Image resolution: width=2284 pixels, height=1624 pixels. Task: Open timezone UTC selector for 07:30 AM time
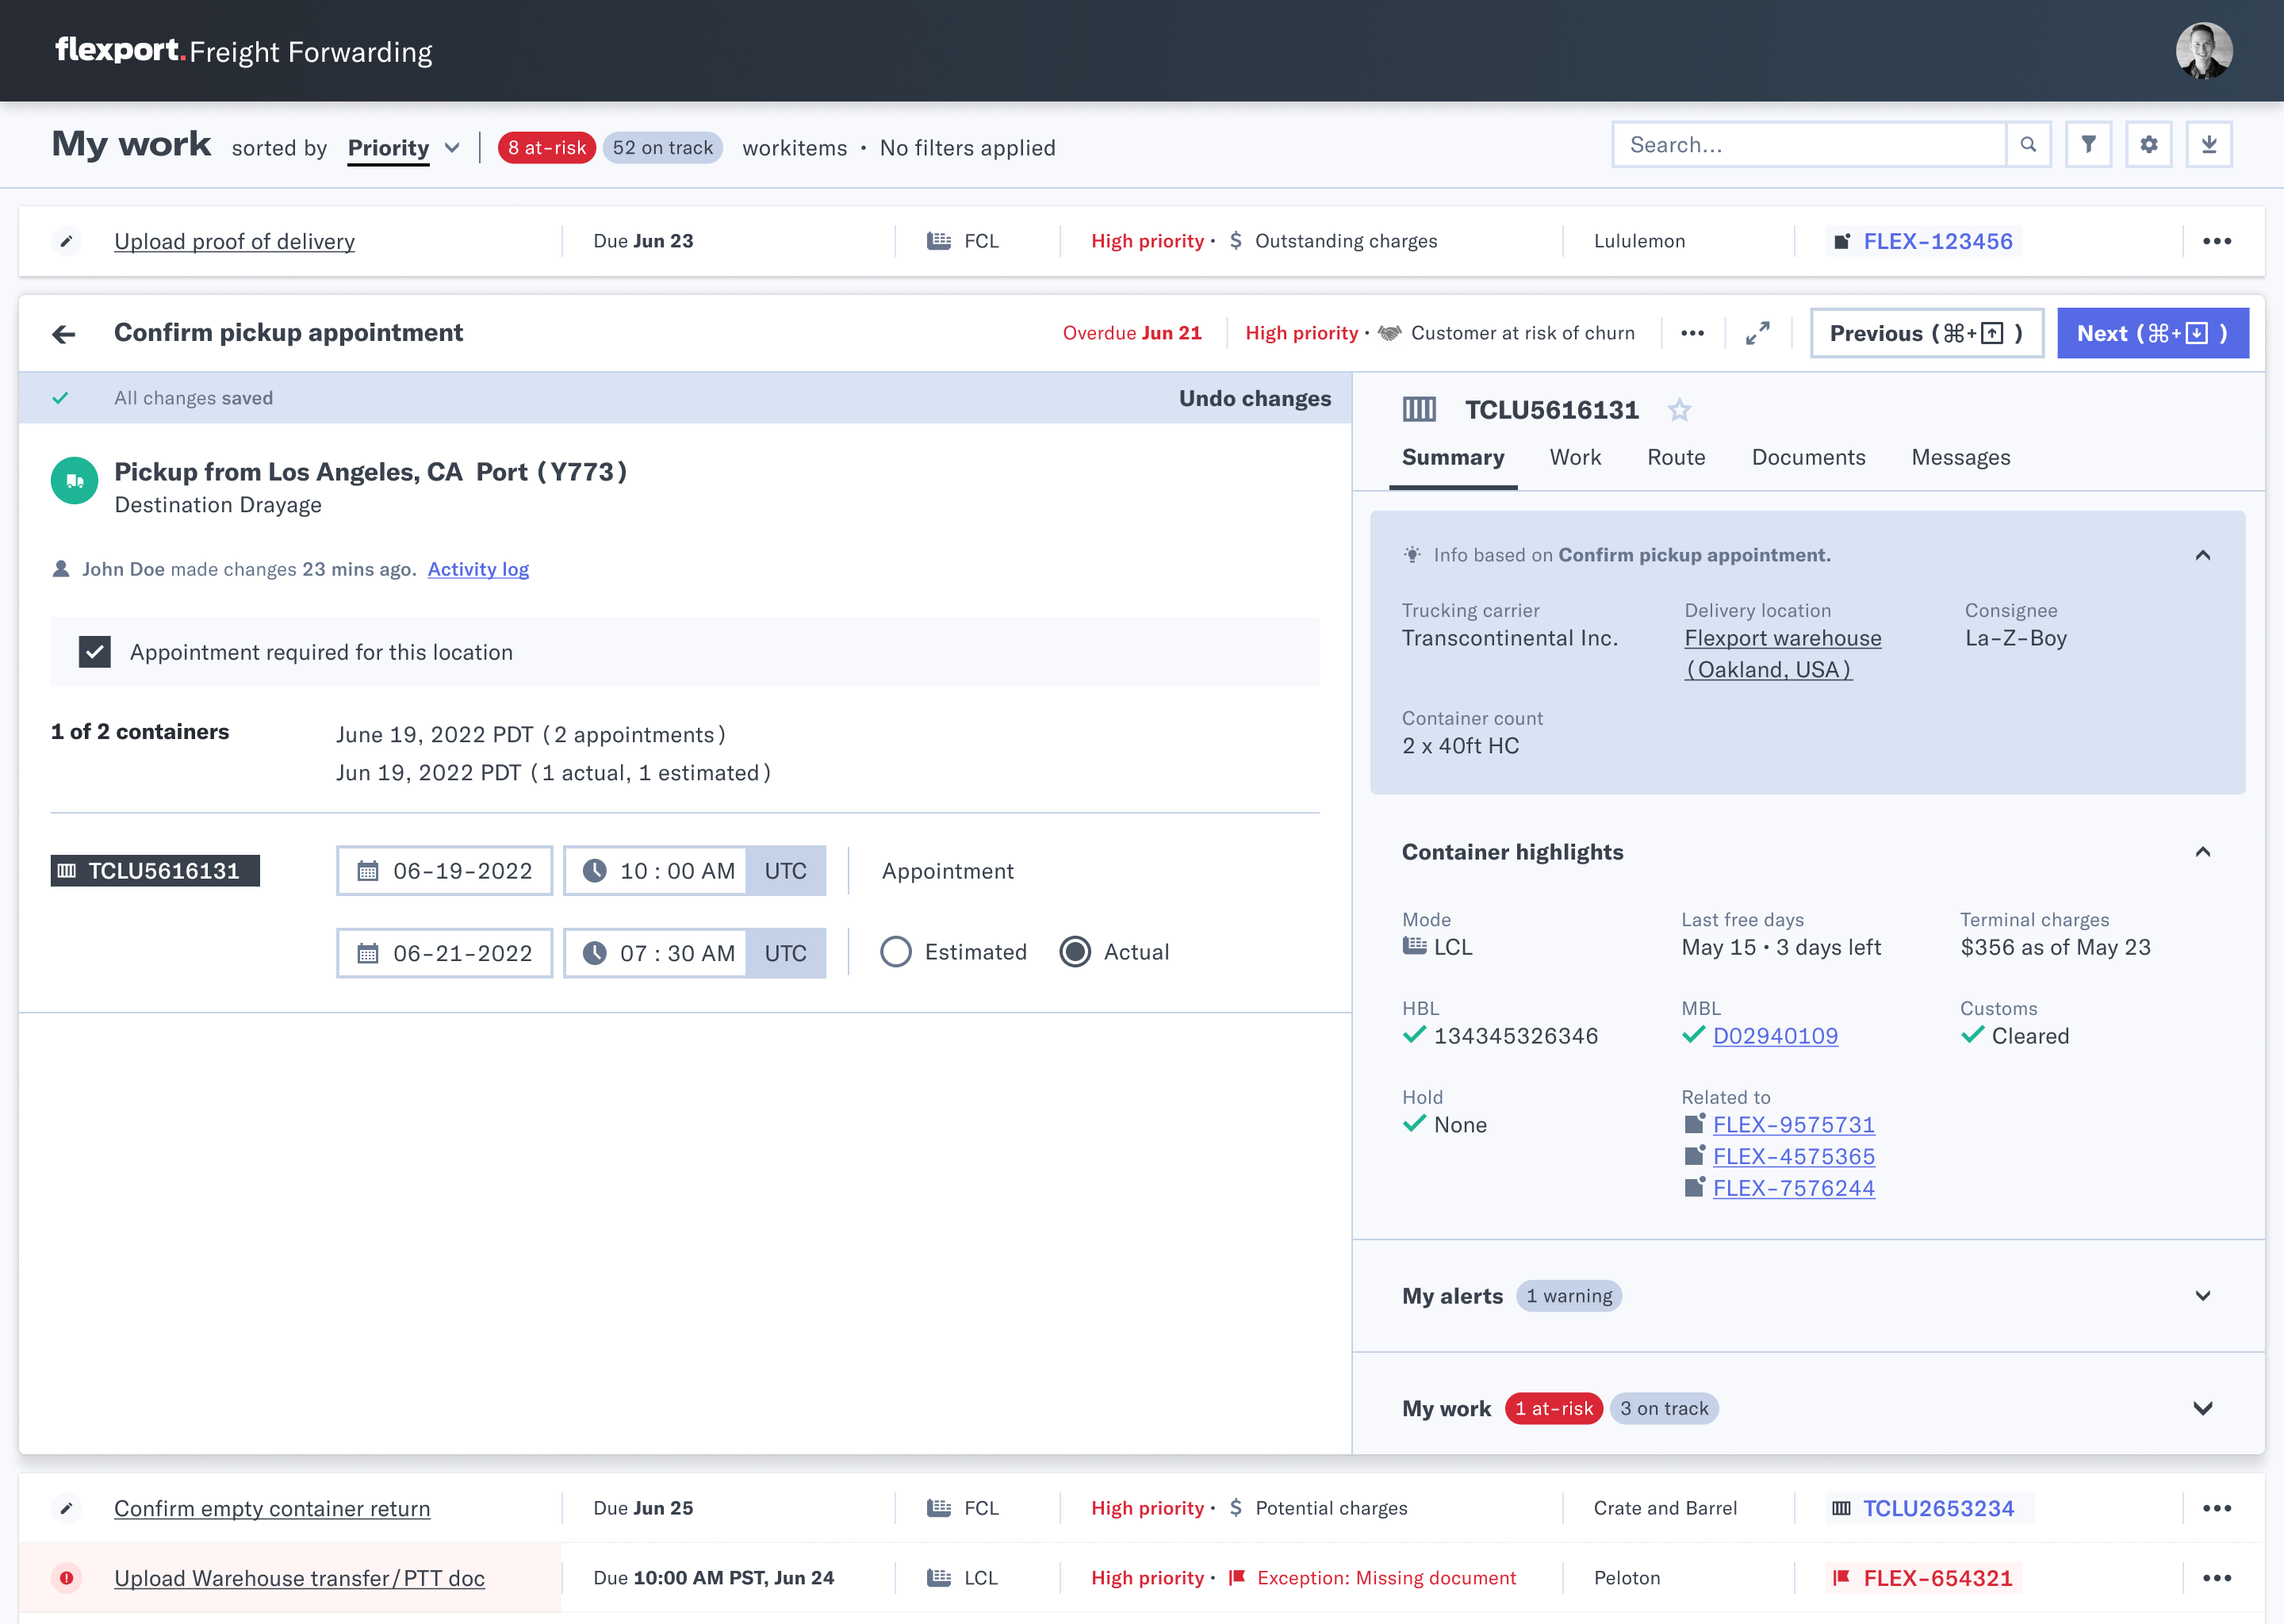tap(786, 953)
